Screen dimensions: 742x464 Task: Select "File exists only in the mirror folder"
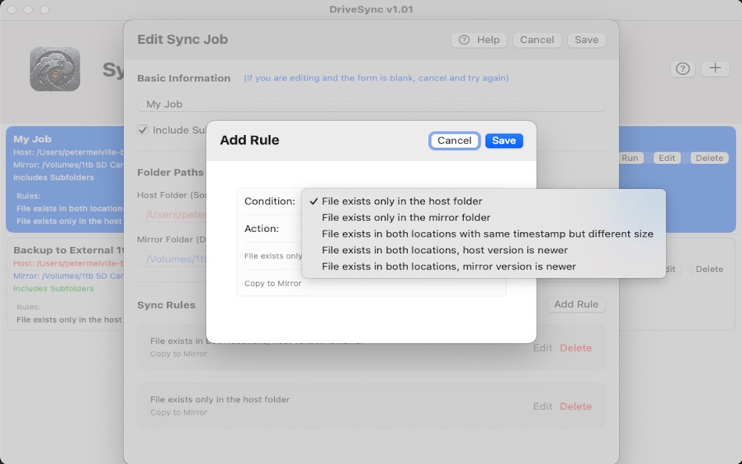click(406, 217)
